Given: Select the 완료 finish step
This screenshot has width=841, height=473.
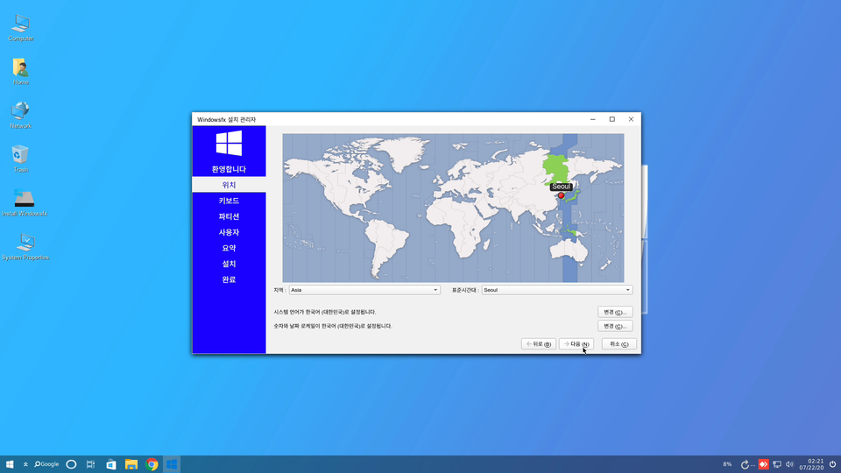Looking at the screenshot, I should (x=229, y=279).
